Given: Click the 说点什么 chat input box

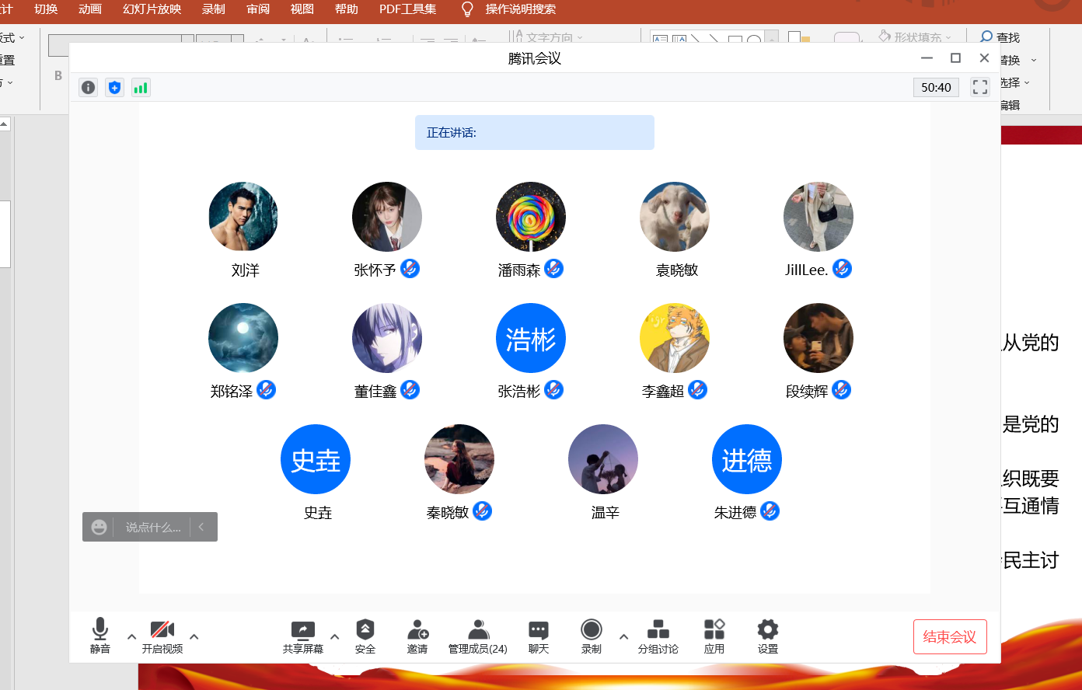Looking at the screenshot, I should 153,527.
